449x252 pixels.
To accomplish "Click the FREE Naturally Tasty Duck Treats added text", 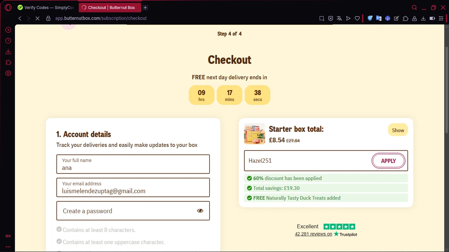I will 297,198.
